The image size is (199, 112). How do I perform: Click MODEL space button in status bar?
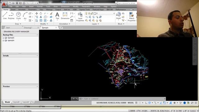click(131, 103)
